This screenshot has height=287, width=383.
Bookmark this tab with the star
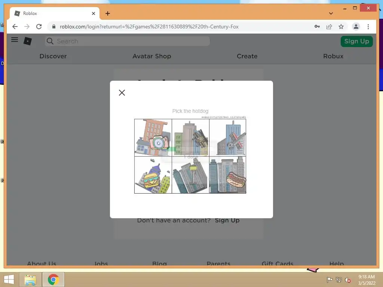(x=341, y=27)
